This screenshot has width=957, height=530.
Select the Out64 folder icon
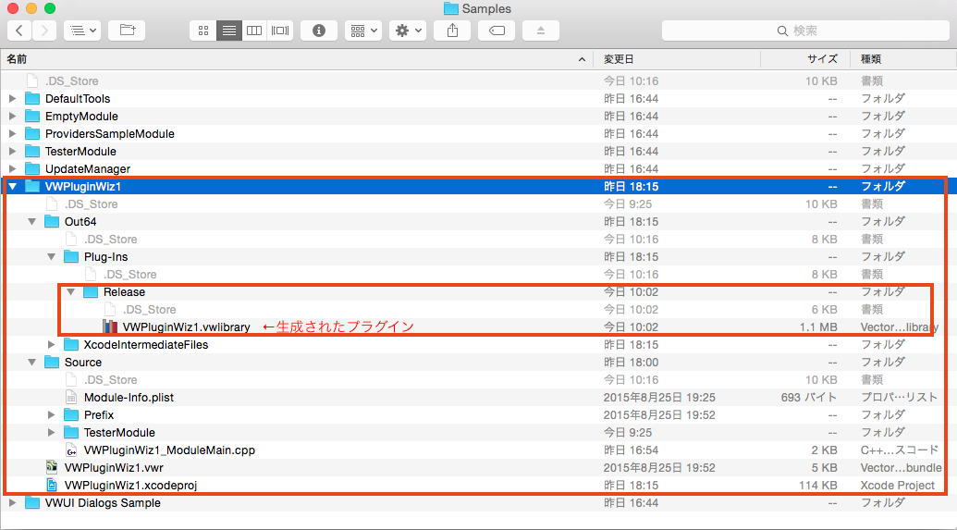click(x=52, y=222)
